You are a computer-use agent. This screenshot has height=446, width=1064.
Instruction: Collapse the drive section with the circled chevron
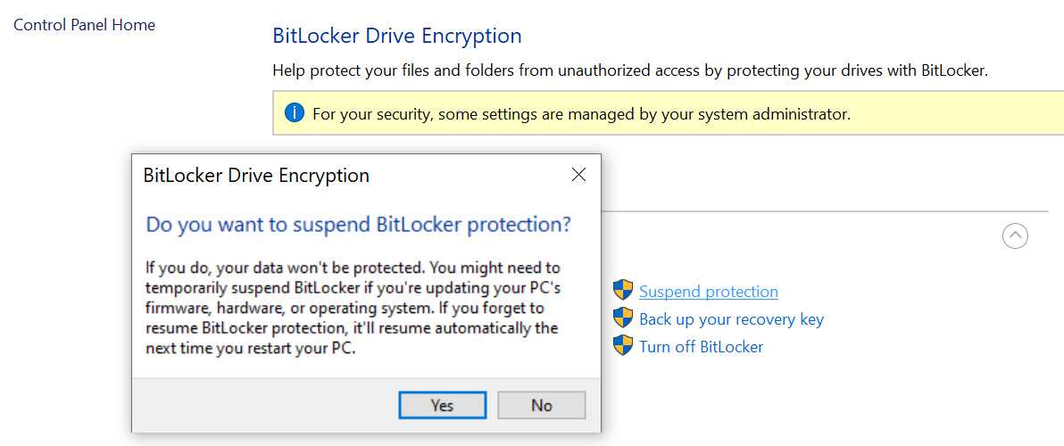[x=1015, y=235]
